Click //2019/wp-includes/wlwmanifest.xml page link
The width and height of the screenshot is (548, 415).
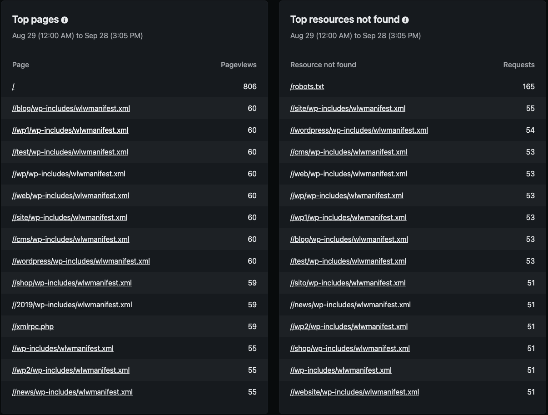72,305
